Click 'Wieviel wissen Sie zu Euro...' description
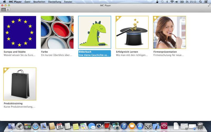 point(20,55)
